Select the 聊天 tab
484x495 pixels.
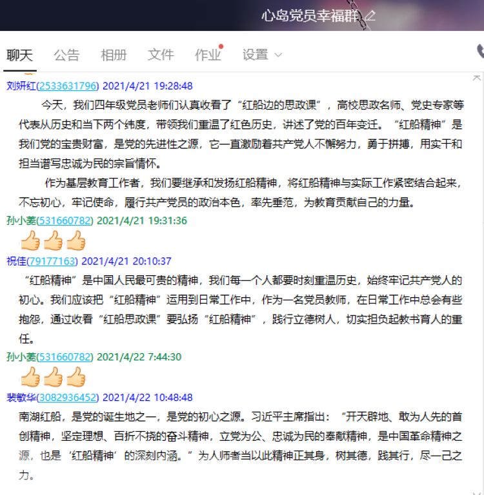click(19, 55)
